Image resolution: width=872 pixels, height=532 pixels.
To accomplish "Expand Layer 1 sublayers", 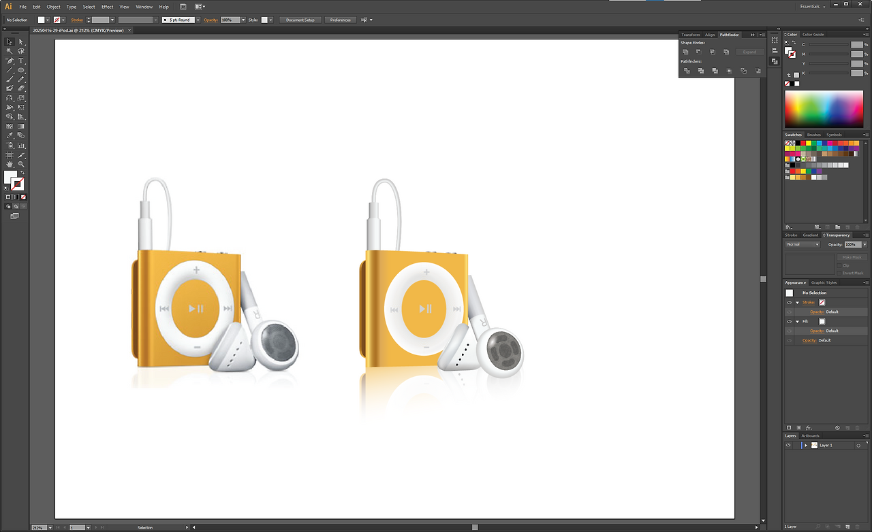I will click(806, 445).
